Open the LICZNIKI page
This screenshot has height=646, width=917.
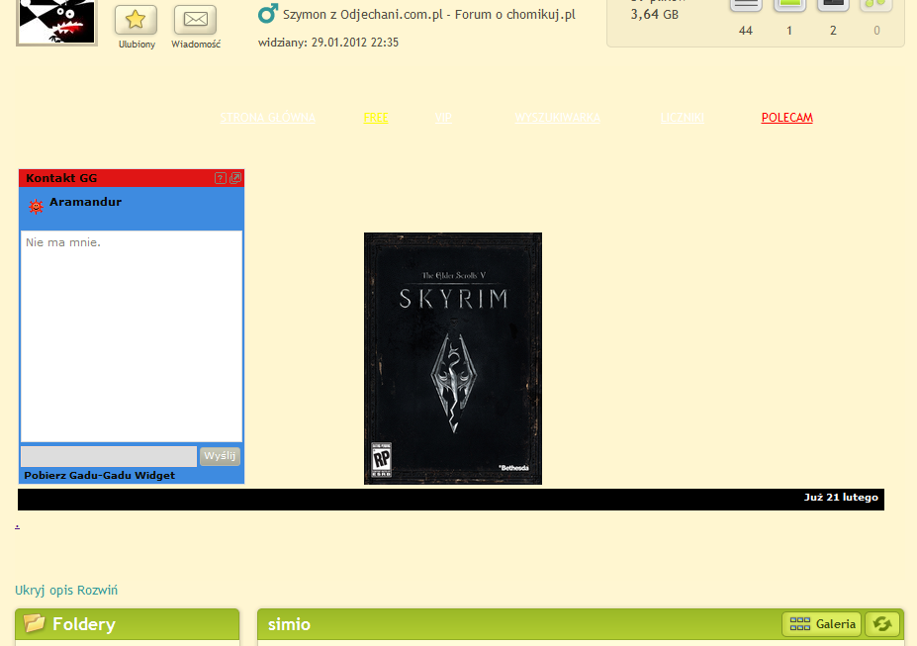[x=682, y=118]
